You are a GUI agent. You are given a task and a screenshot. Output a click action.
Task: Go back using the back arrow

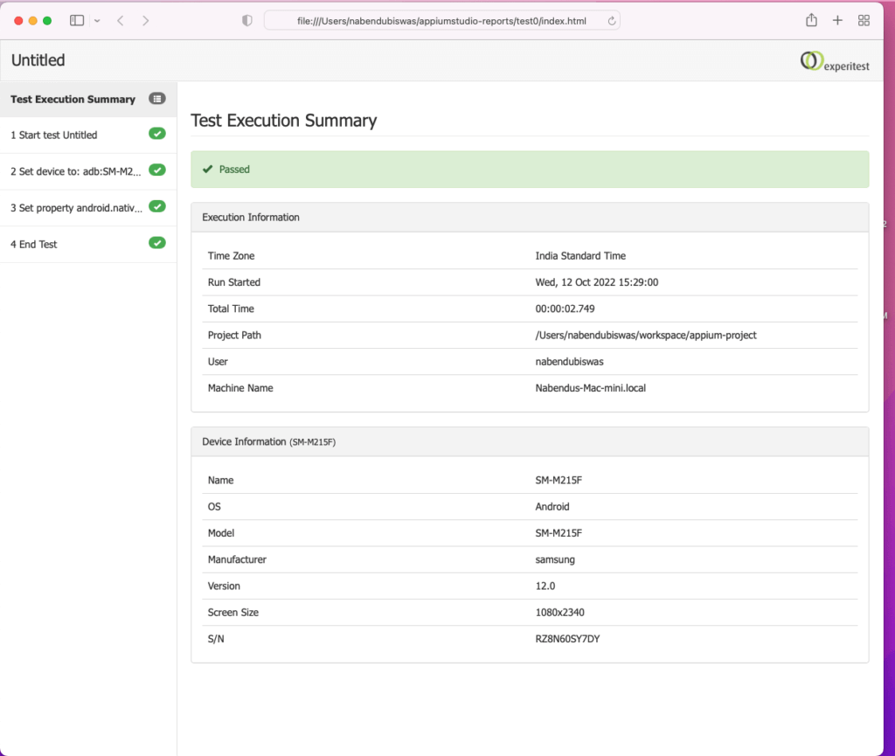click(121, 20)
